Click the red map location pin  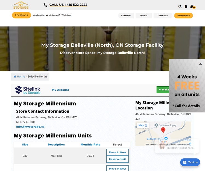(x=163, y=130)
